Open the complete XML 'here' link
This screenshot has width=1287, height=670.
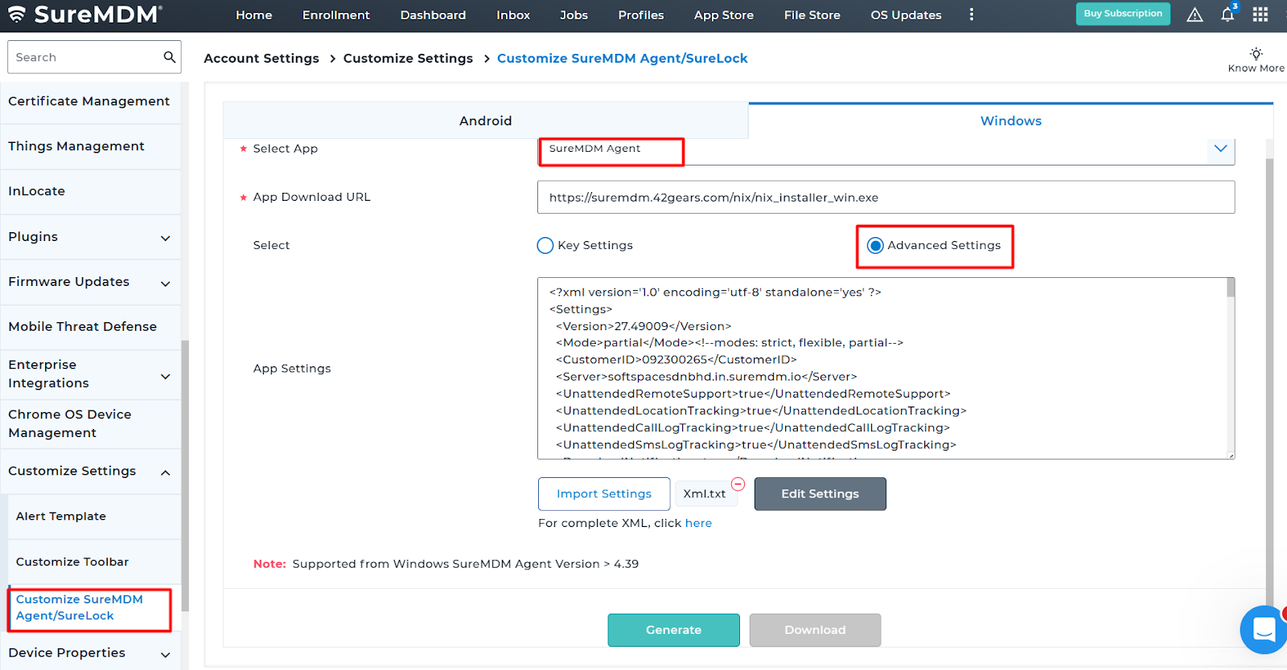click(698, 523)
